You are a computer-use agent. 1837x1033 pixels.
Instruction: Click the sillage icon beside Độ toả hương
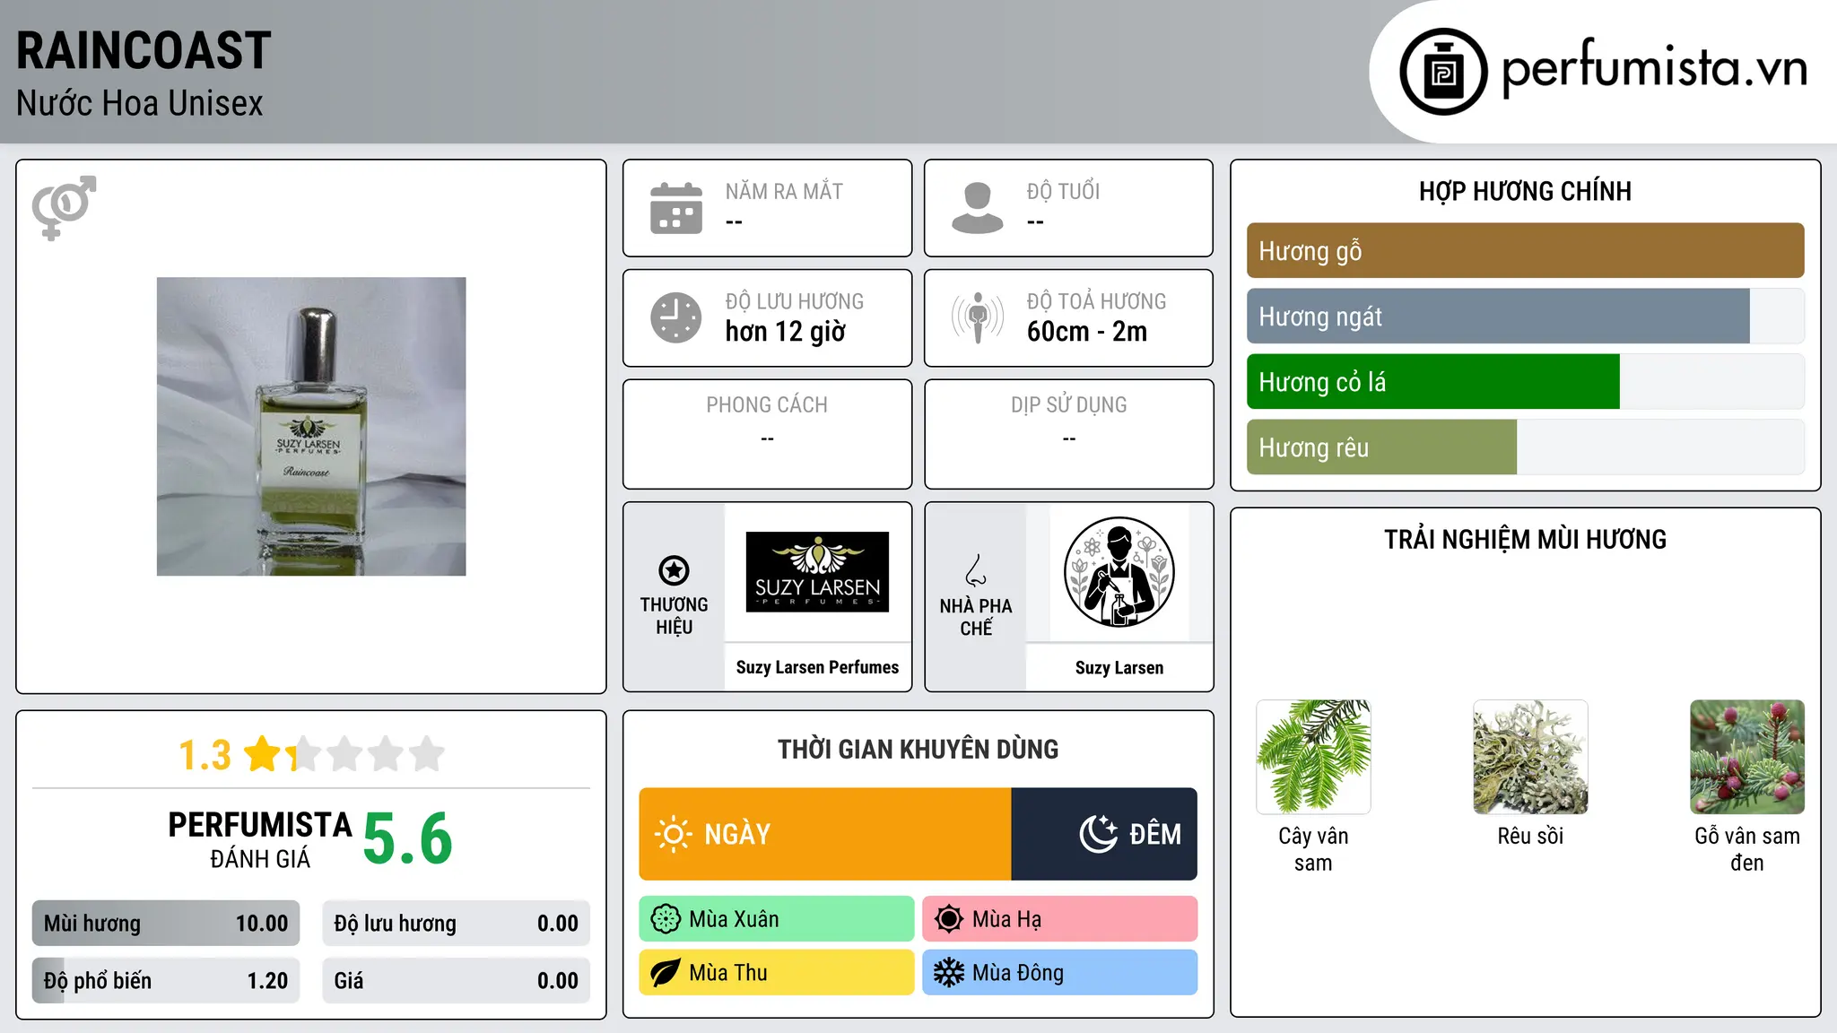978,317
